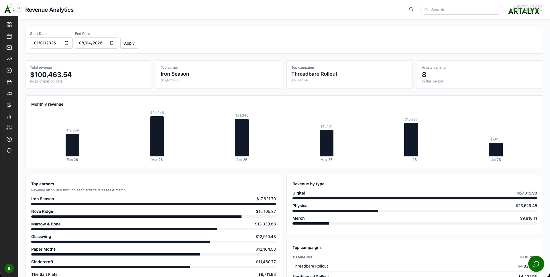
Task: Open the dashboard grid icon in sidebar
Action: tap(9, 25)
